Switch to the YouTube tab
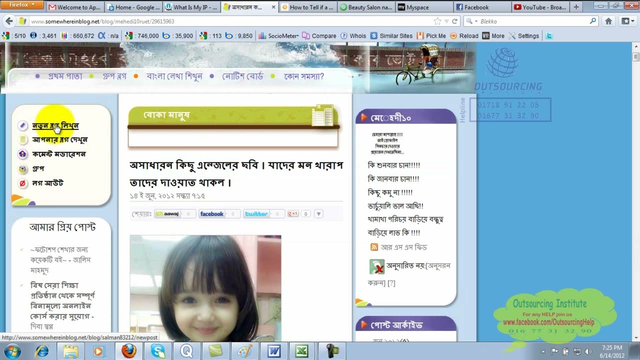Image resolution: width=640 pixels, height=360 pixels. [540, 7]
